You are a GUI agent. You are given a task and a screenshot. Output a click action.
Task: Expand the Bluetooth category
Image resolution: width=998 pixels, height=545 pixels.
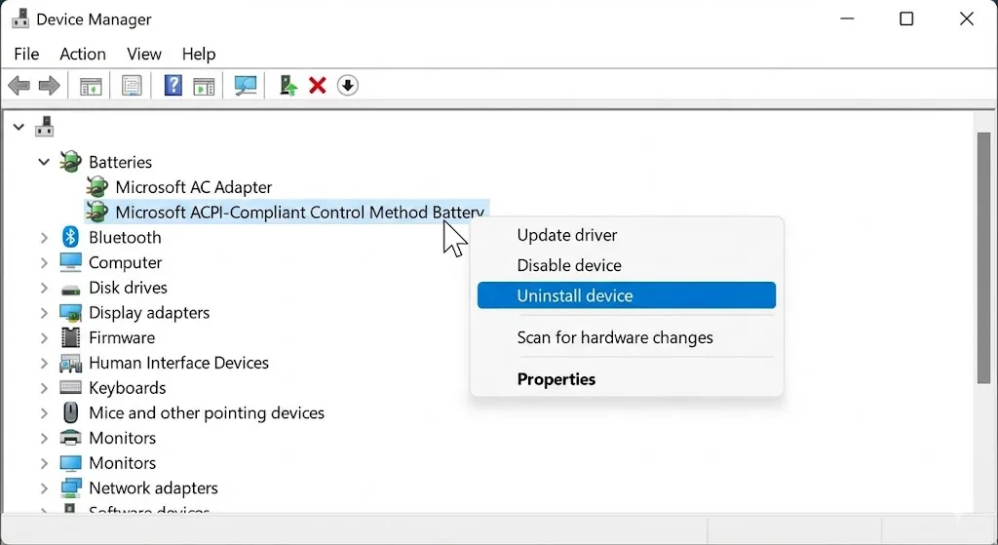tap(44, 238)
